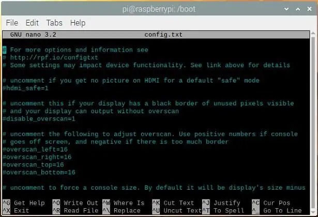Image resolution: width=318 pixels, height=217 pixels.
Task: Click the ^C Cur Pos shortcut
Action: [x=271, y=203]
